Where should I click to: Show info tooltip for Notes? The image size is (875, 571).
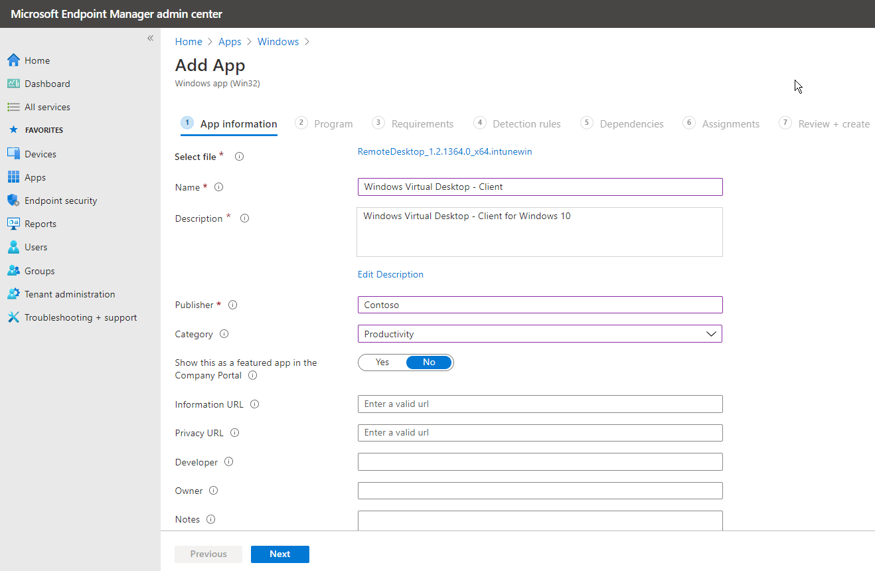210,519
